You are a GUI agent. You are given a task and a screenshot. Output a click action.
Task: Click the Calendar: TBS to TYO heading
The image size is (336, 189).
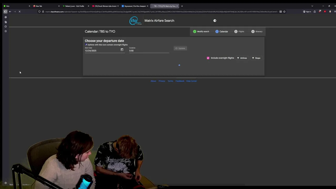point(100,31)
